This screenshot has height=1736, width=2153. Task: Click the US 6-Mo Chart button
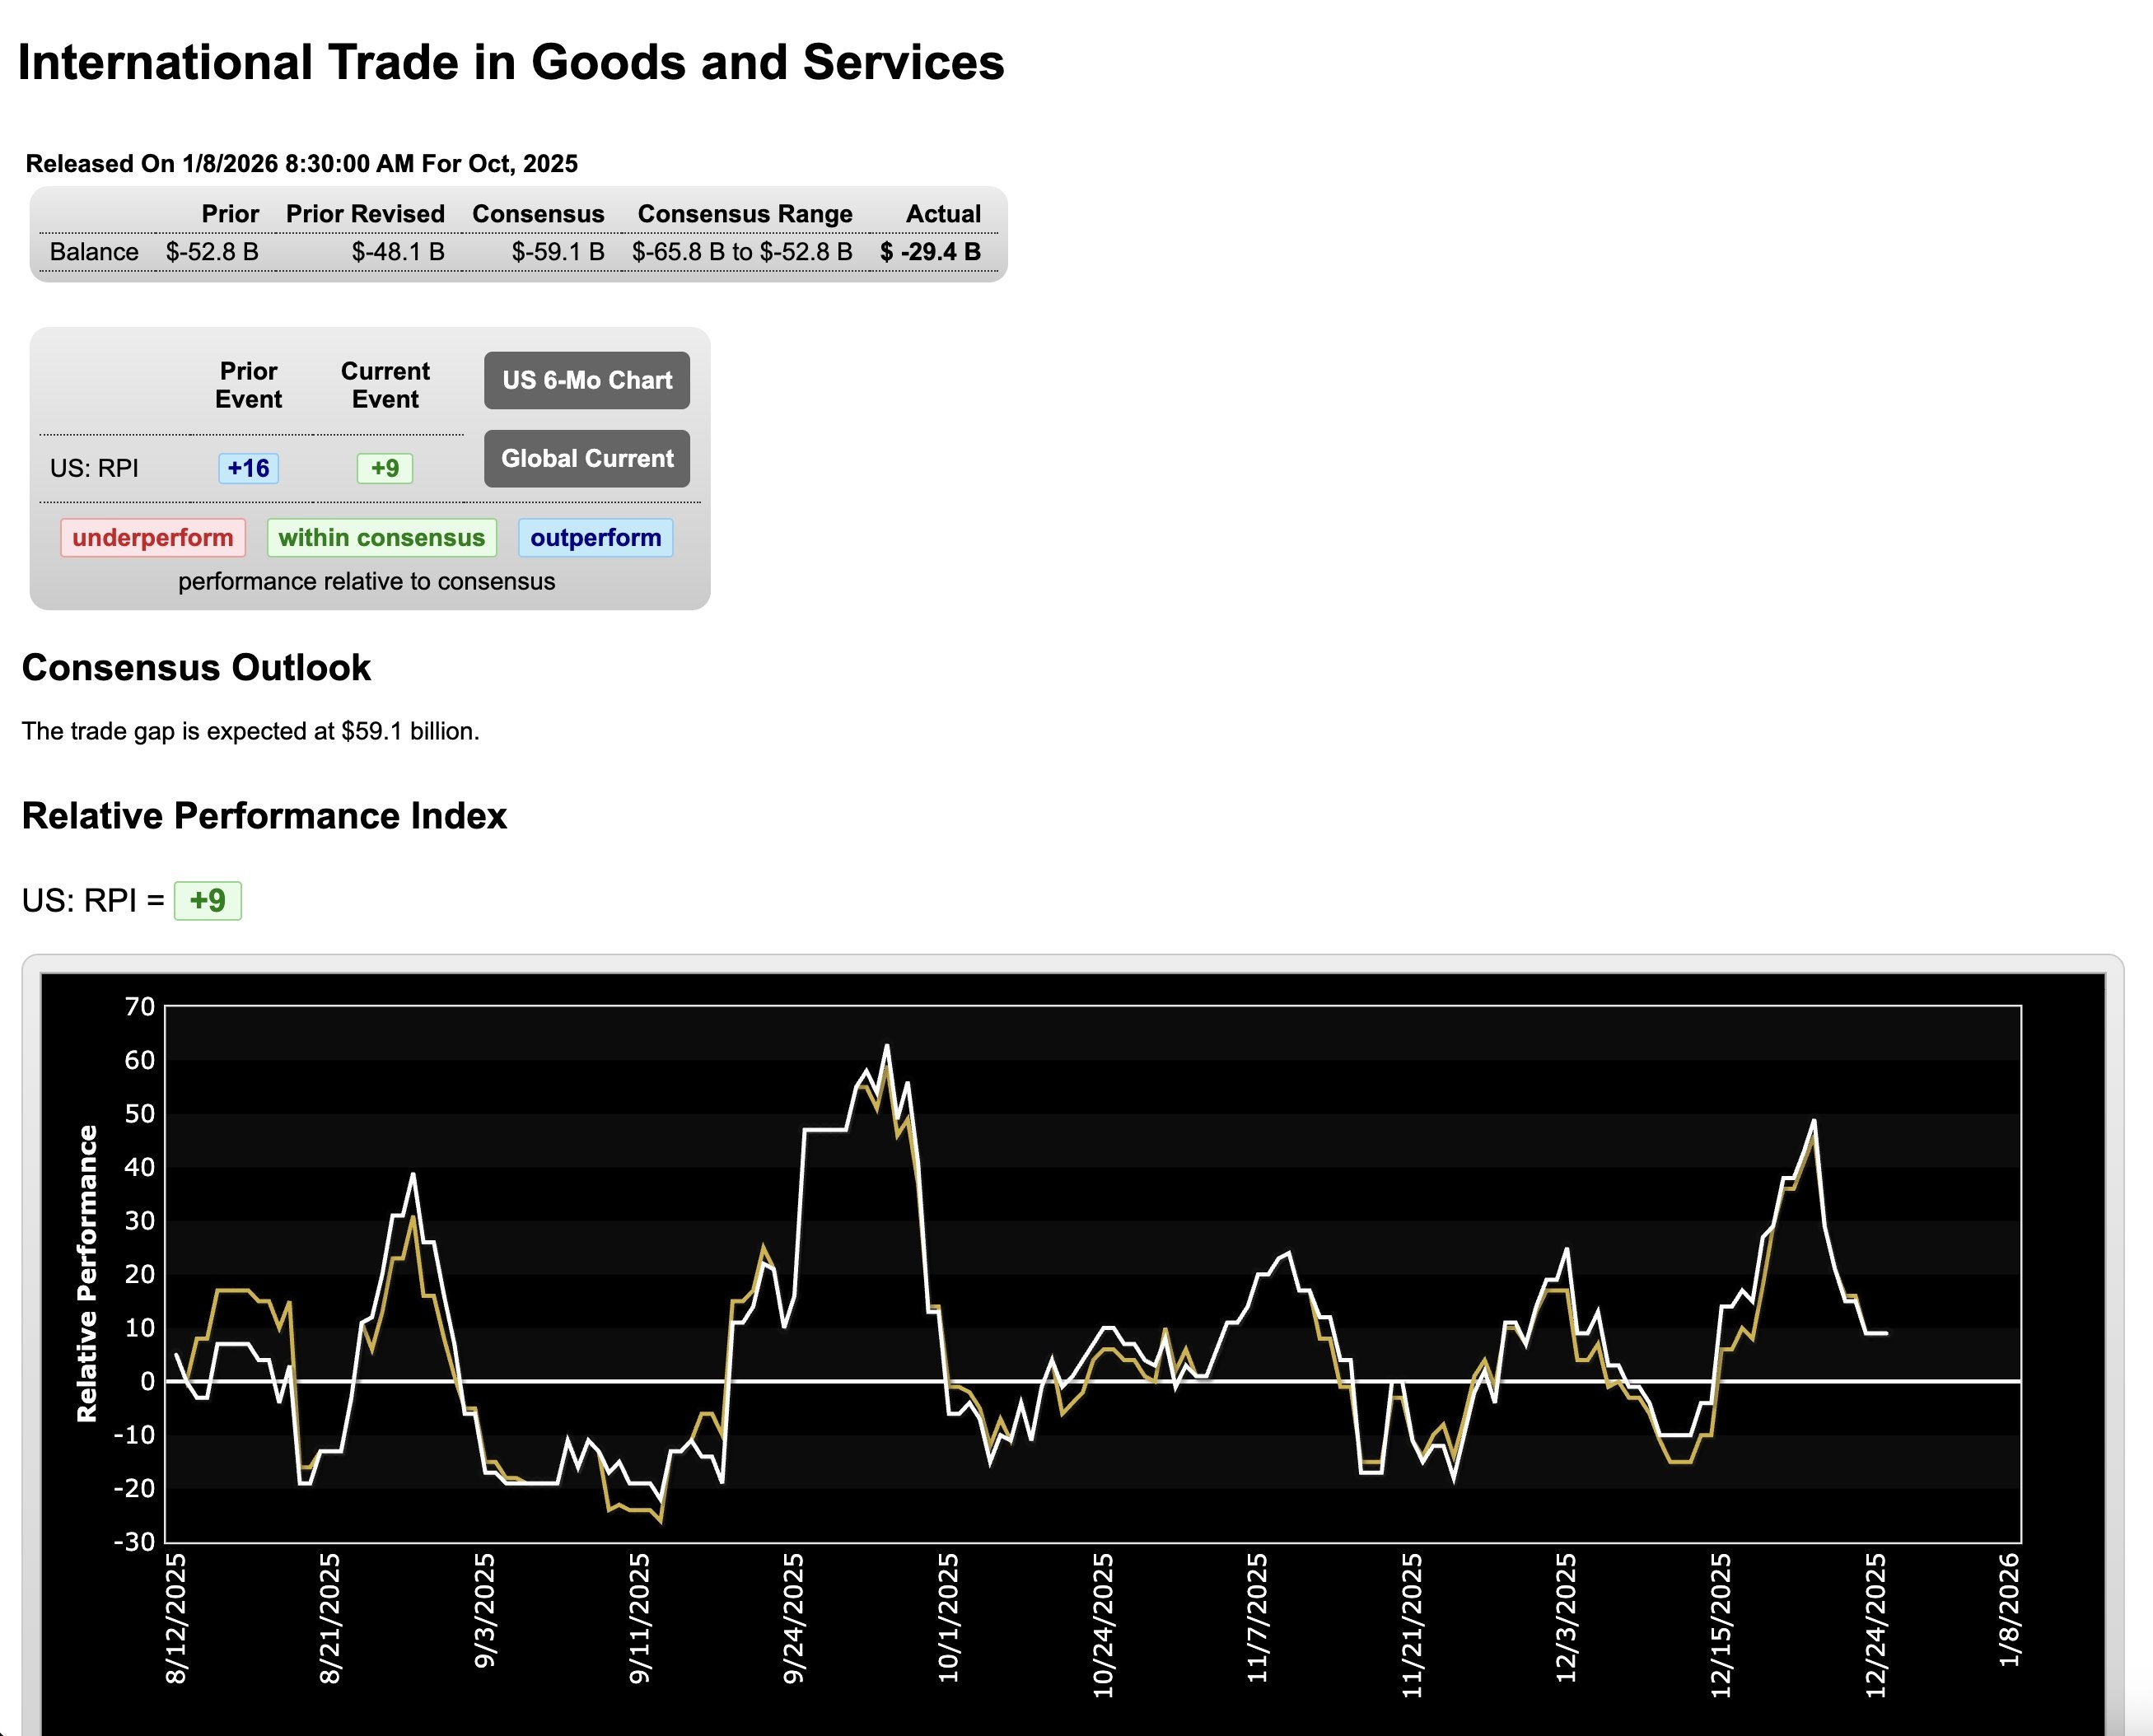pos(587,380)
